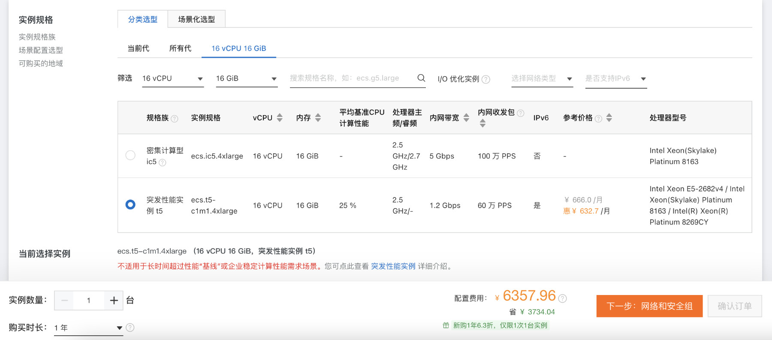772x340 pixels.
Task: Click the 确认订单 button
Action: point(735,306)
